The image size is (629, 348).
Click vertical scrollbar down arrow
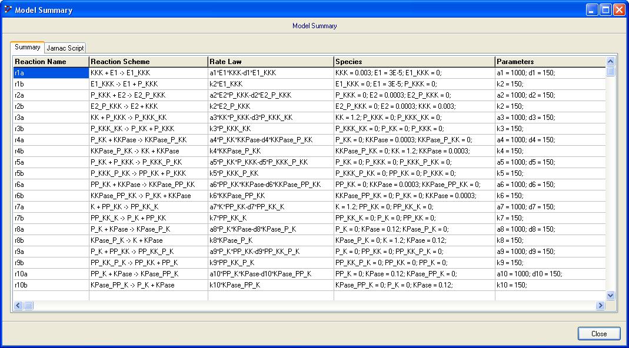click(610, 296)
